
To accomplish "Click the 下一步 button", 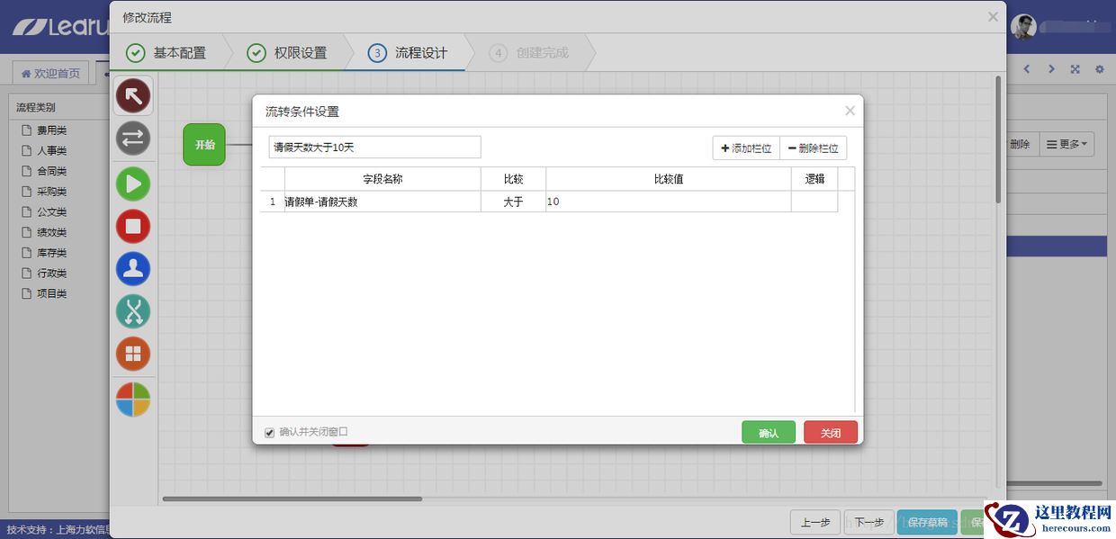I will click(868, 522).
